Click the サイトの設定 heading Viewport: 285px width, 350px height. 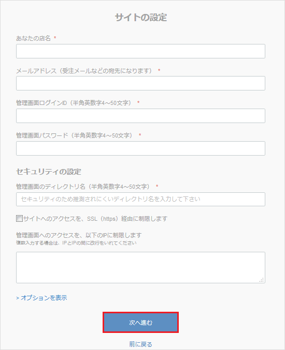coord(141,18)
